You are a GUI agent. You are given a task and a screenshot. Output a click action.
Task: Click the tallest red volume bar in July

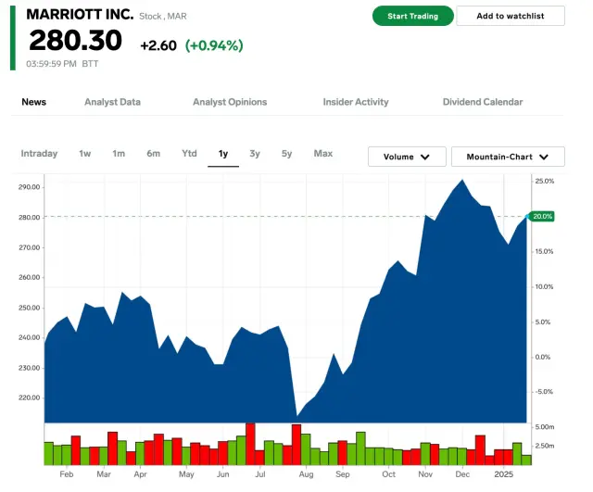pos(250,443)
